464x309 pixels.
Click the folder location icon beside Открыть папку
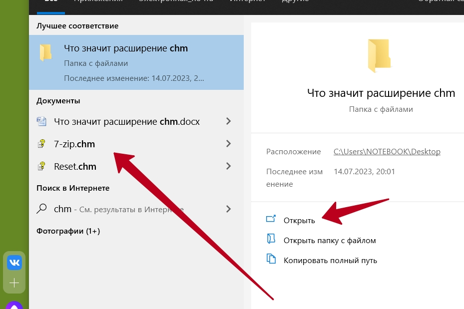click(271, 239)
